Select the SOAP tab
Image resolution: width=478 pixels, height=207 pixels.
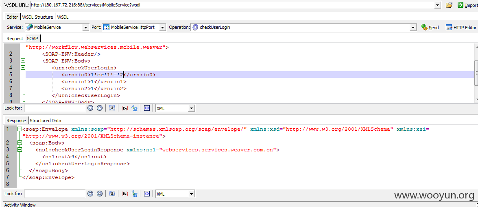(33, 39)
